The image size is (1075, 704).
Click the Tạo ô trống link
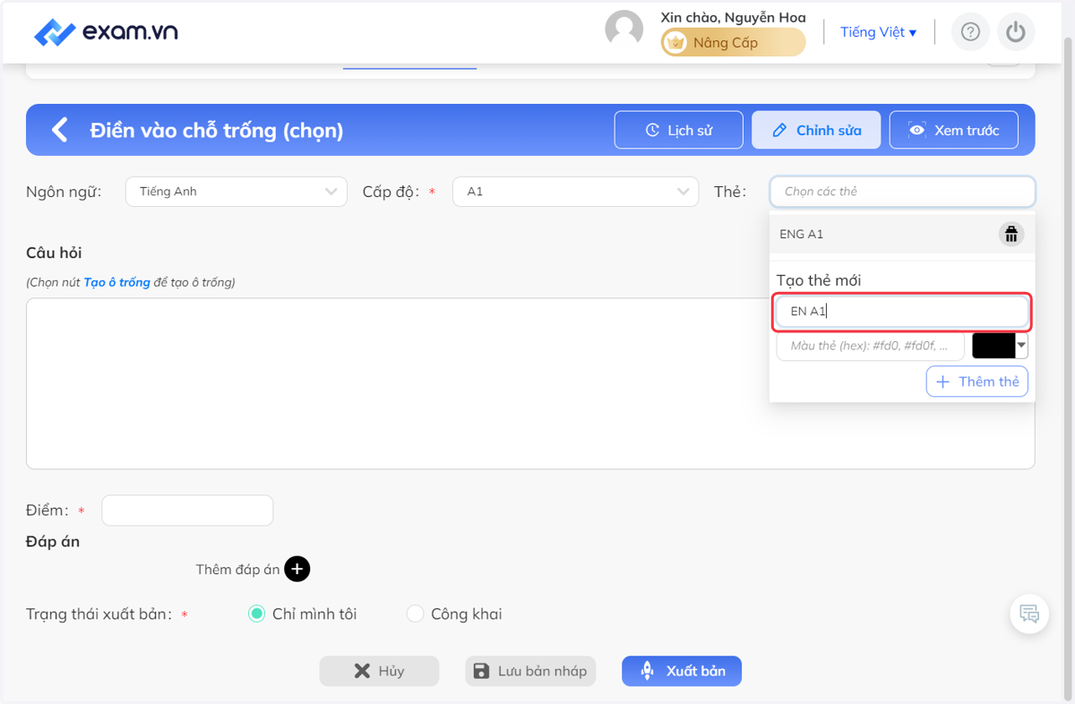116,282
